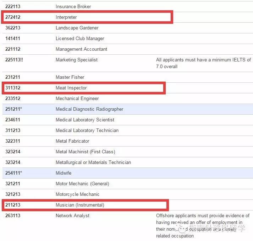The width and height of the screenshot is (253, 241).
Task: Select code 323214 beside Metallurgical Technician
Action: coord(13,163)
